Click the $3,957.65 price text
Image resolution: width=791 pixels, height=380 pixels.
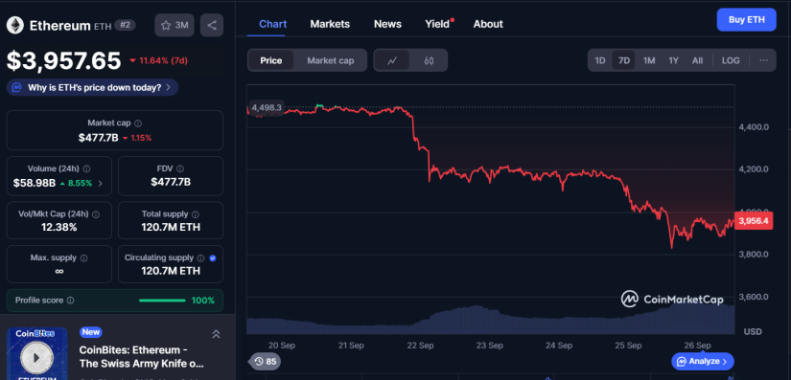point(63,61)
